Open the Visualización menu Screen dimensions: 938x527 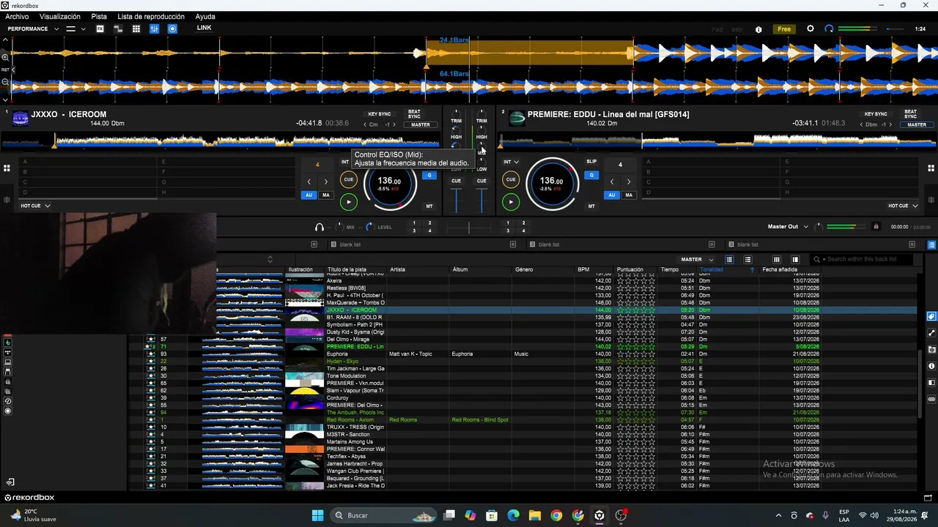click(60, 17)
